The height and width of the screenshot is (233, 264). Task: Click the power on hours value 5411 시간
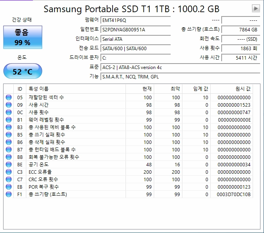(x=241, y=58)
